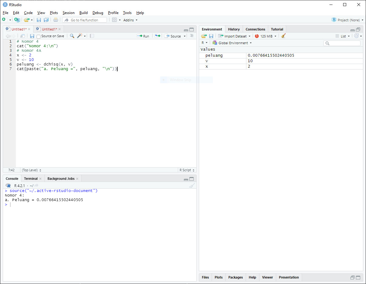Run the current line with Run button

pos(143,36)
